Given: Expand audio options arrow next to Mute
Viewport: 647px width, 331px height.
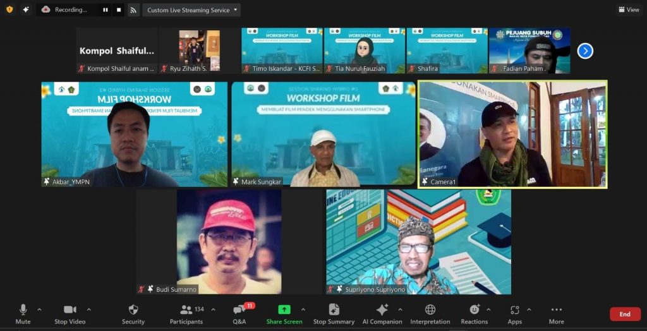Looking at the screenshot, I should (x=39, y=310).
